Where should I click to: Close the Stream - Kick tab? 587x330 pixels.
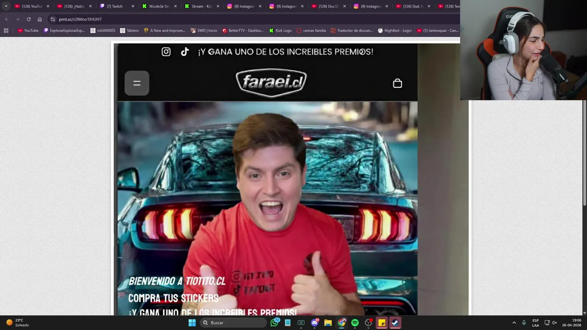217,6
